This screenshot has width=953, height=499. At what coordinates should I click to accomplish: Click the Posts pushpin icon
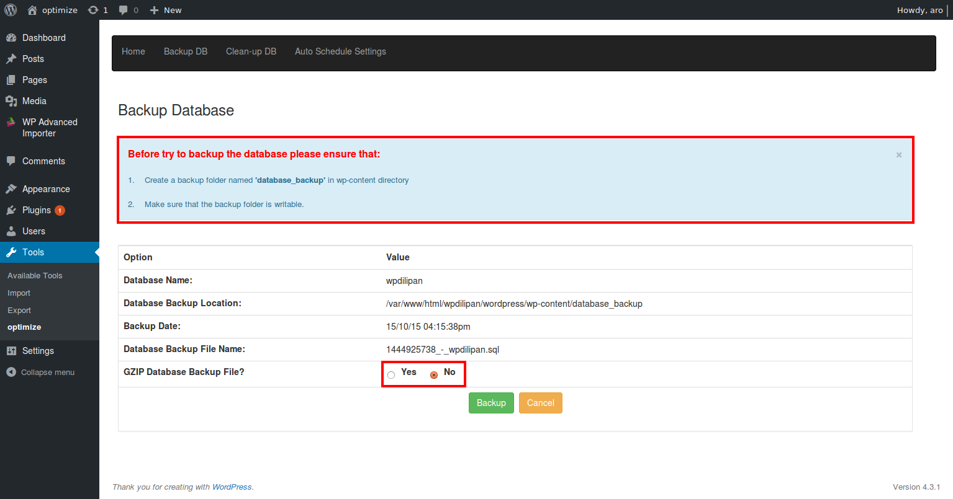(11, 59)
